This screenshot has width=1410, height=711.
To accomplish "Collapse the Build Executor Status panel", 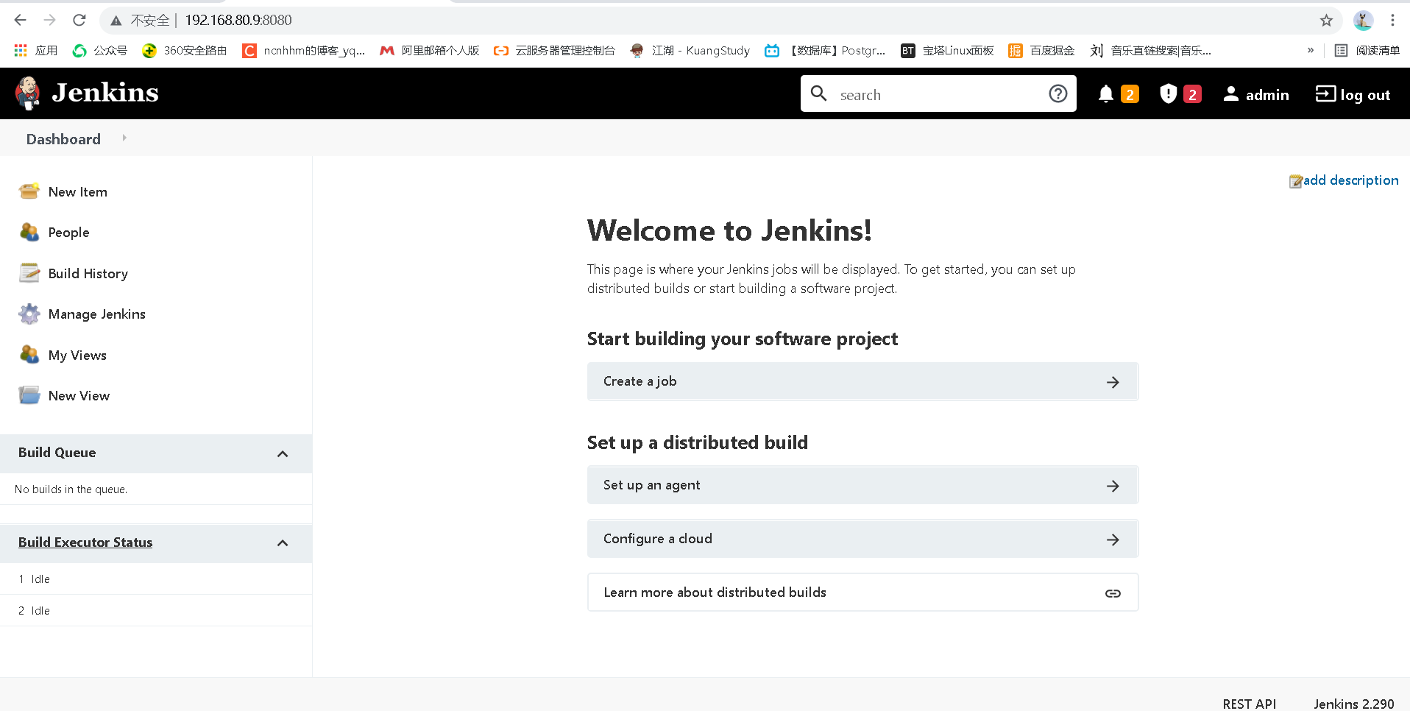I will pos(283,543).
